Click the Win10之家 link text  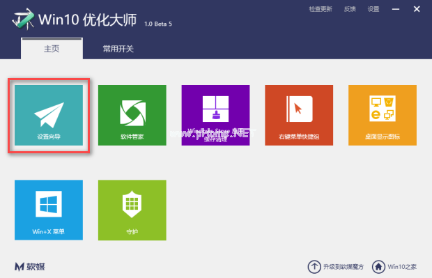tap(402, 267)
